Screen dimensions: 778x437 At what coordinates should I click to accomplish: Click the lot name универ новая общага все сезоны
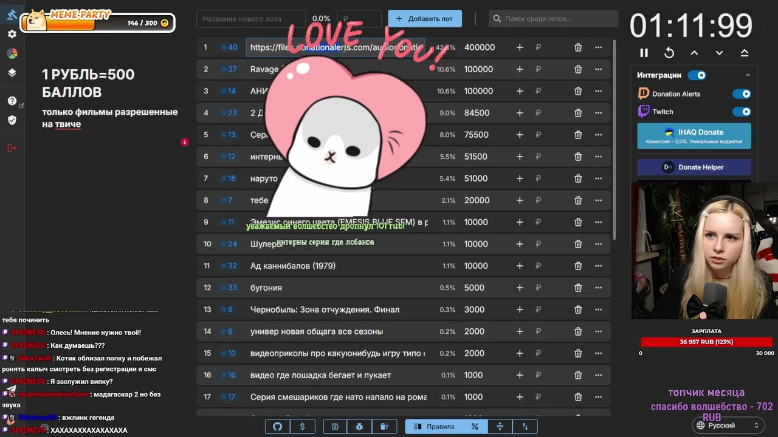click(317, 331)
